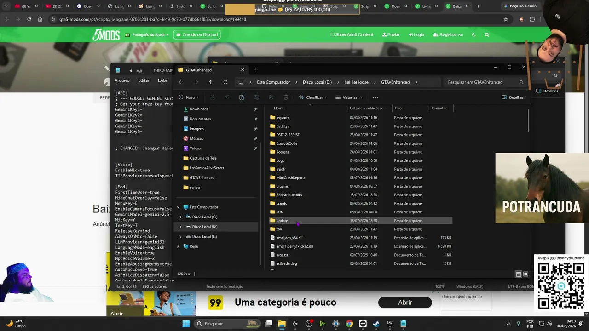Image resolution: width=589 pixels, height=331 pixels.
Task: Open OBS Studio from the taskbar
Action: click(309, 324)
